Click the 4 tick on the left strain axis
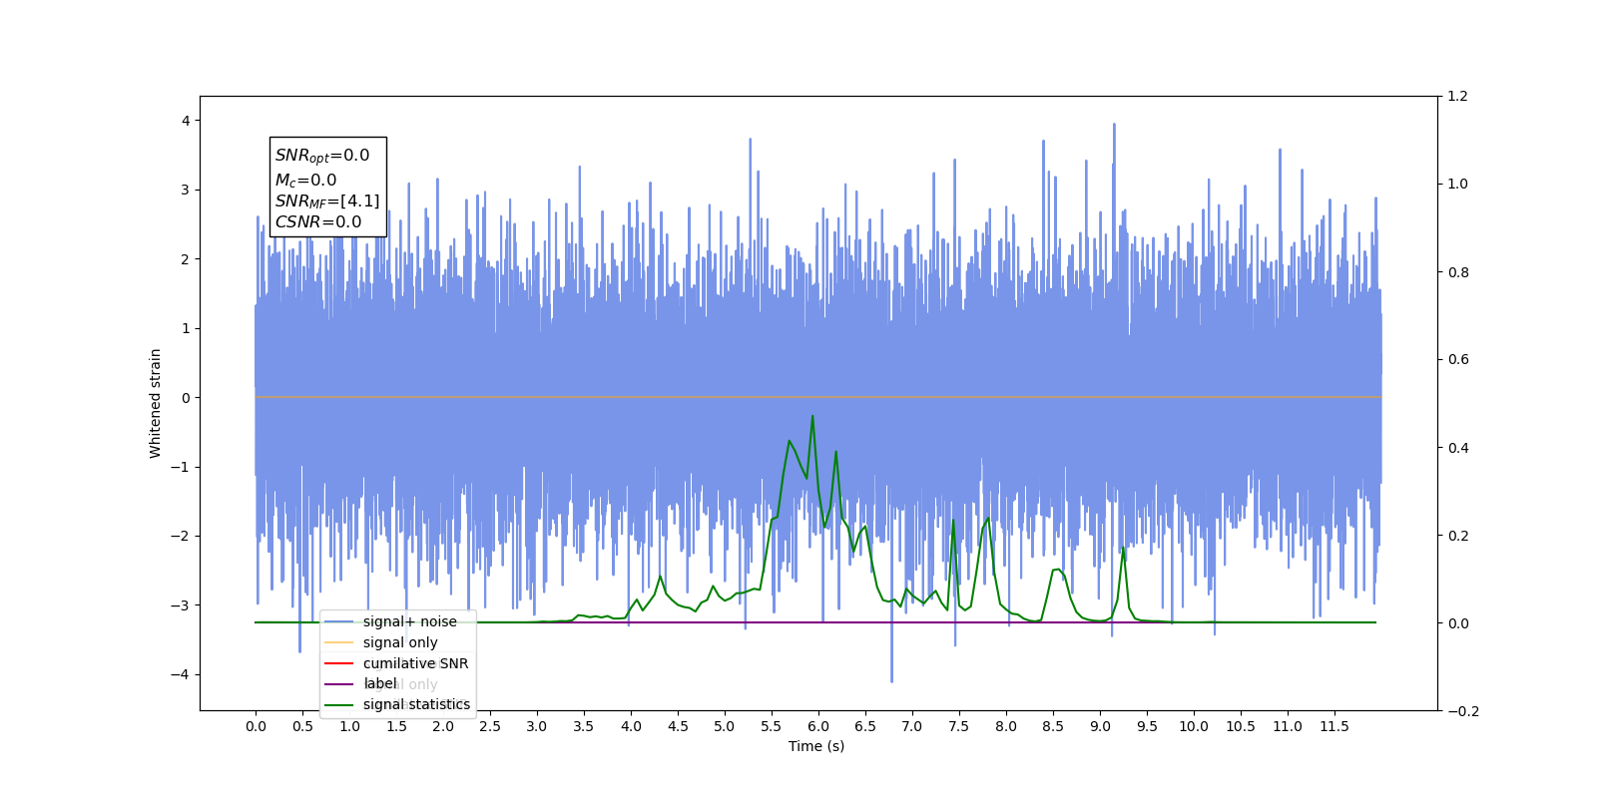 (186, 121)
